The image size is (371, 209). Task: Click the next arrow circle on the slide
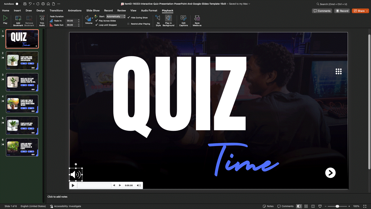click(x=330, y=173)
